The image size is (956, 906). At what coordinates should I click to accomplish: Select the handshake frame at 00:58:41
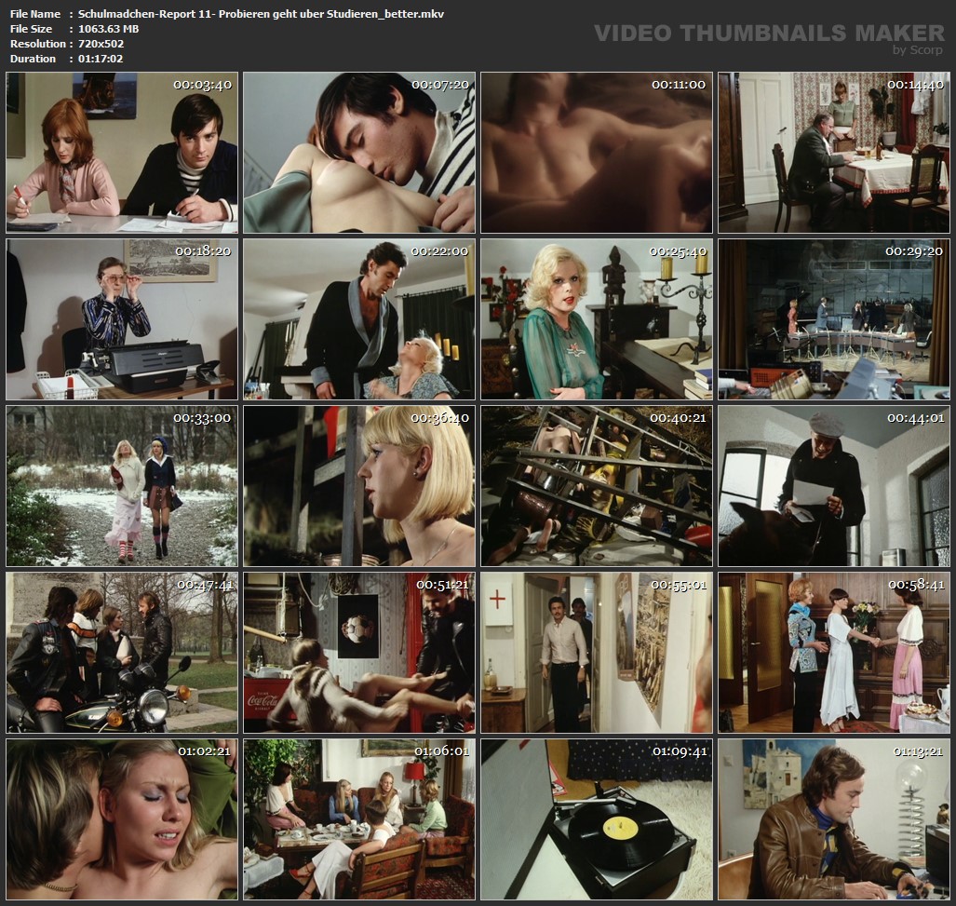[x=833, y=652]
